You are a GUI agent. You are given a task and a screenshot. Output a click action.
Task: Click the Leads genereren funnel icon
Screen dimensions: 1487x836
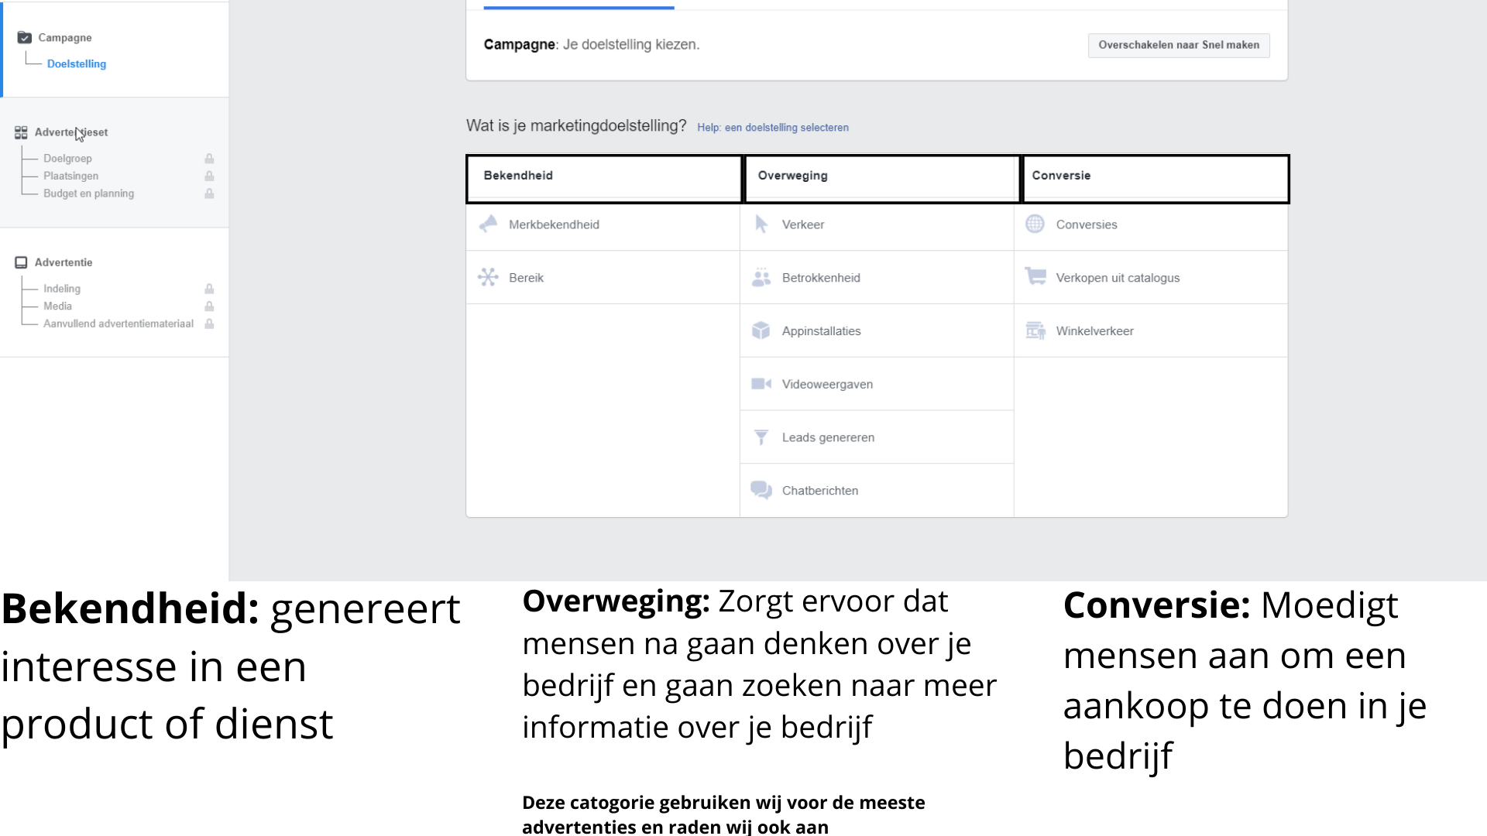(761, 437)
